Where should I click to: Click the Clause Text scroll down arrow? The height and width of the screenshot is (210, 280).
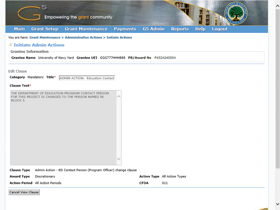point(119,159)
